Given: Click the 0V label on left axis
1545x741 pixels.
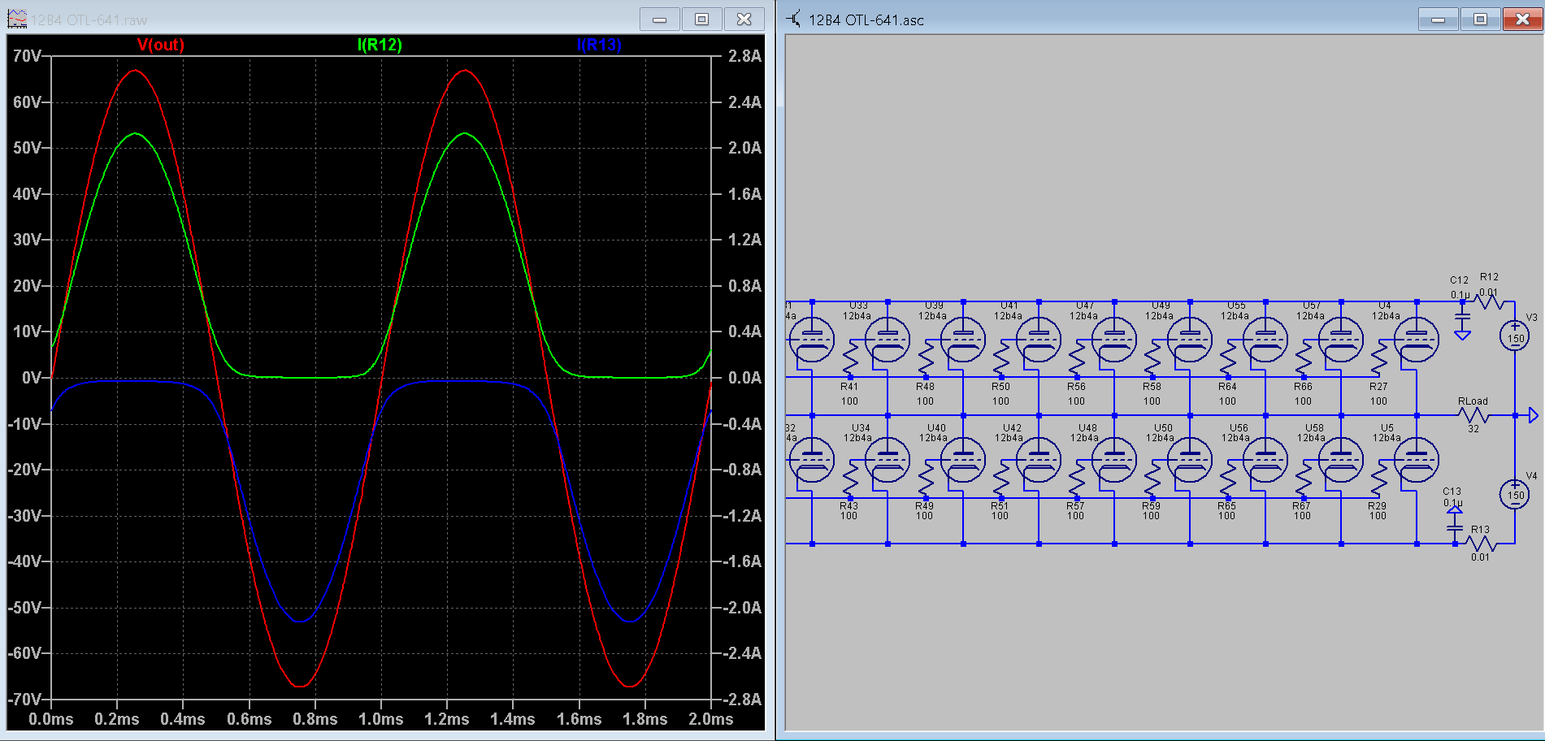Looking at the screenshot, I should tap(31, 378).
